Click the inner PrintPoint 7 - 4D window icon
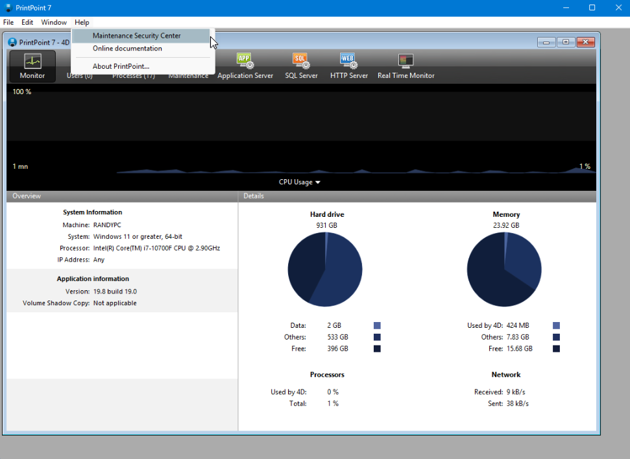 (x=12, y=42)
